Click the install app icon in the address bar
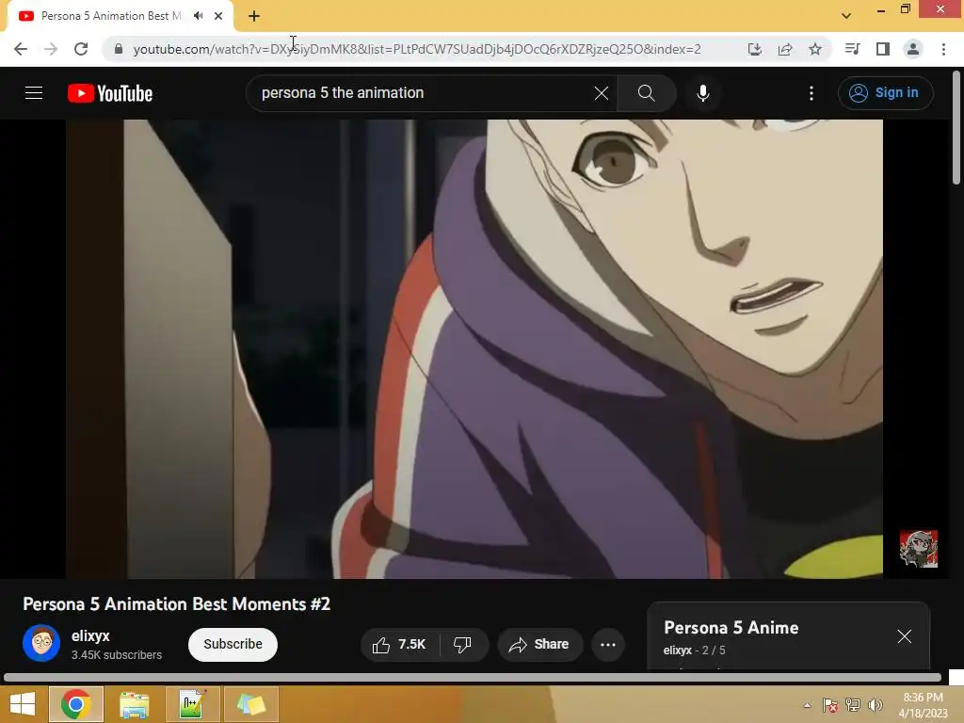 click(754, 49)
